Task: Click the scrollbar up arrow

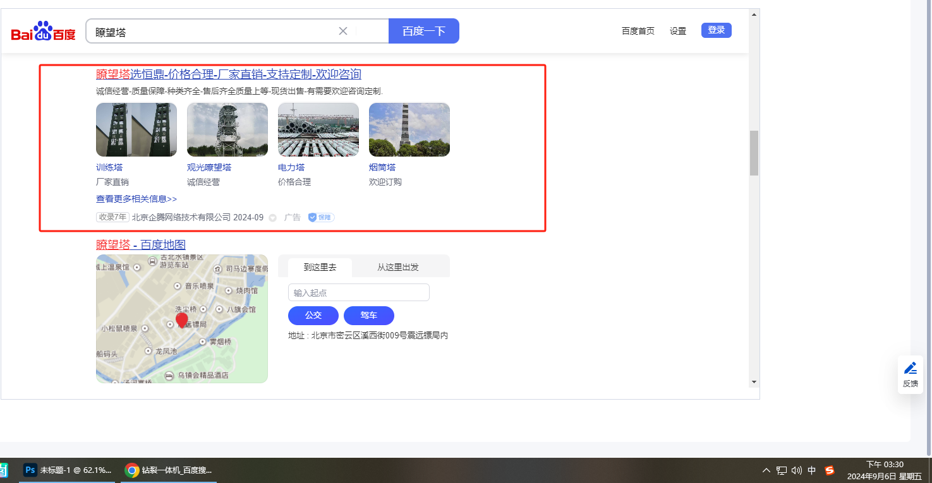Action: pyautogui.click(x=754, y=14)
